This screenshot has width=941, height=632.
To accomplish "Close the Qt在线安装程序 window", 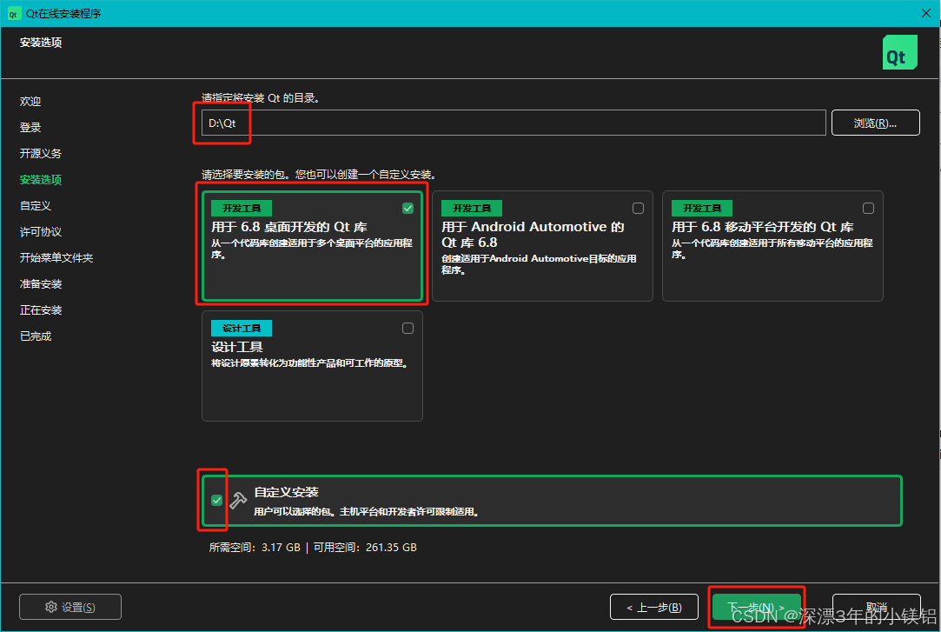I will point(926,13).
